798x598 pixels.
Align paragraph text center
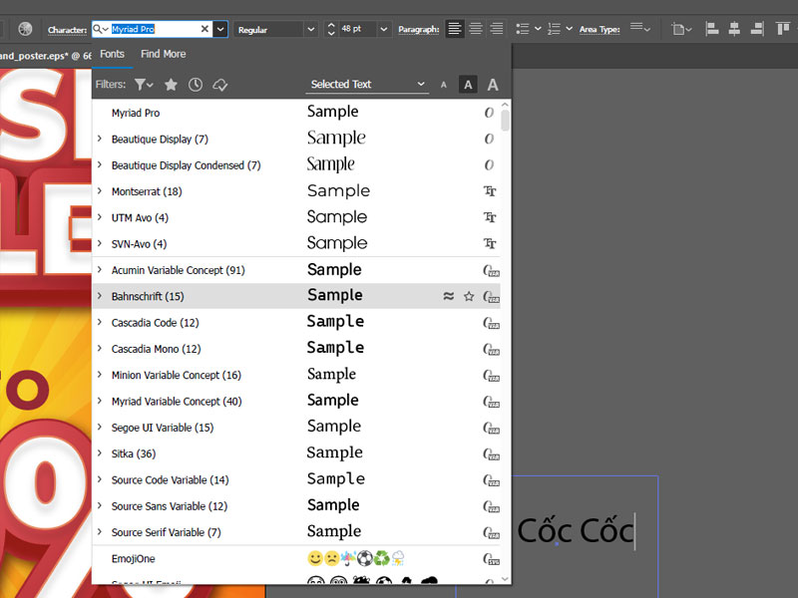click(x=476, y=29)
